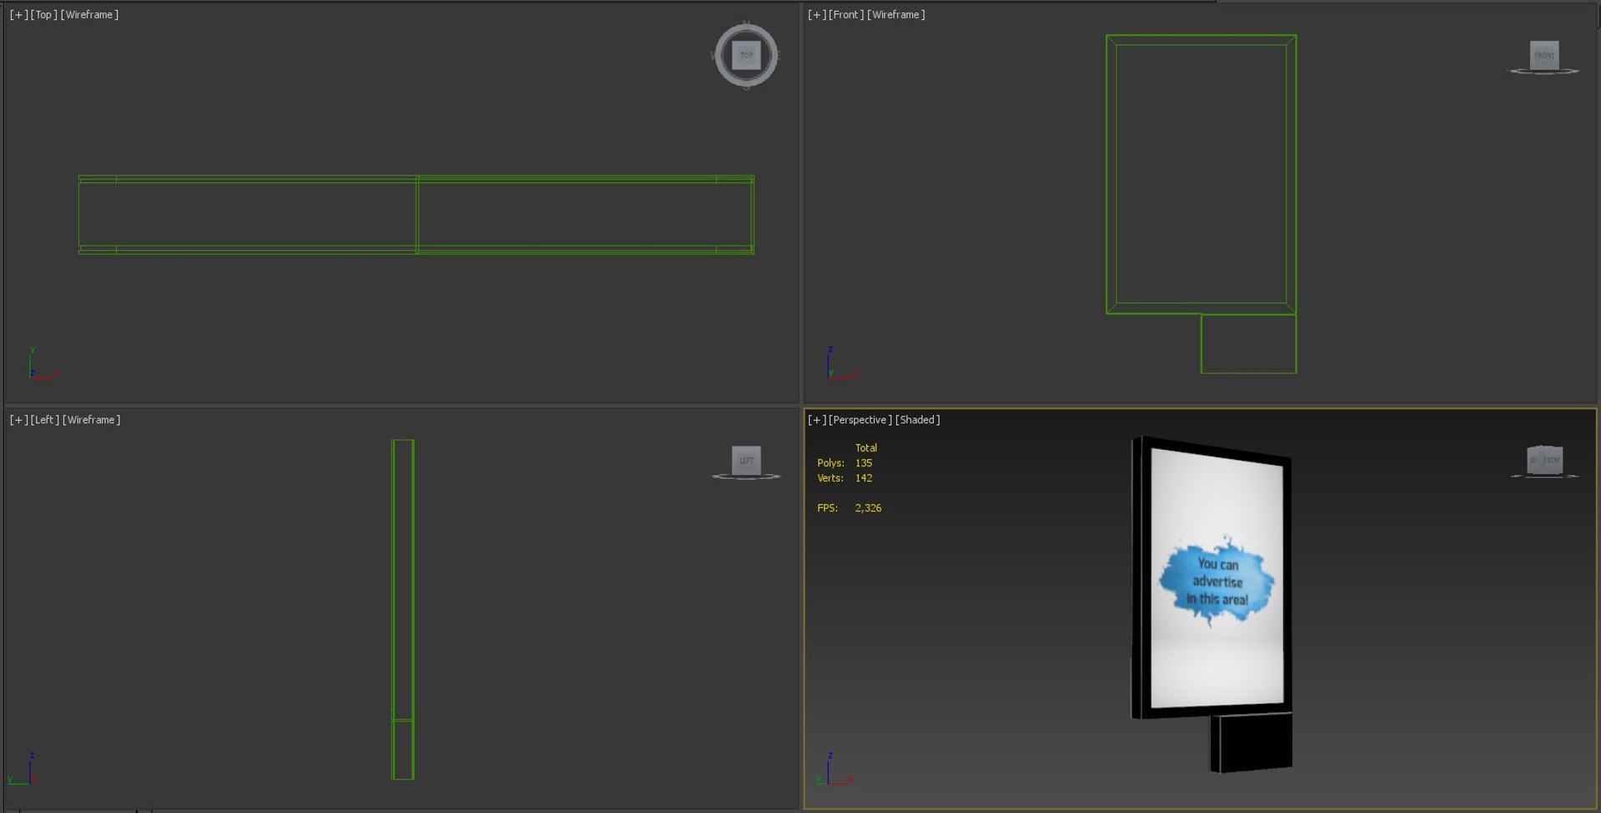Click the Front viewport ViewCube face
Screen dimensions: 1601x813
pyautogui.click(x=1544, y=55)
